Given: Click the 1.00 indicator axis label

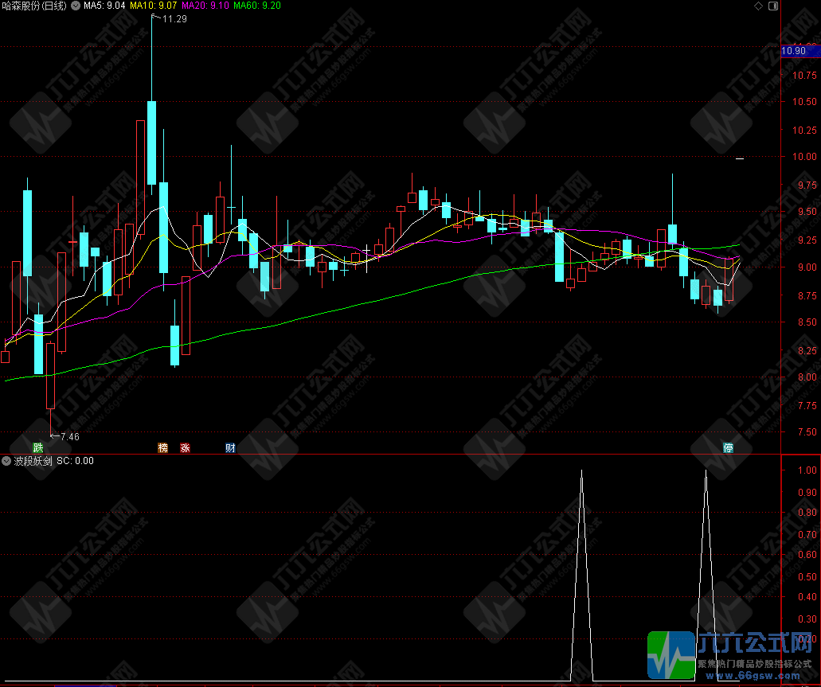Looking at the screenshot, I should click(807, 470).
